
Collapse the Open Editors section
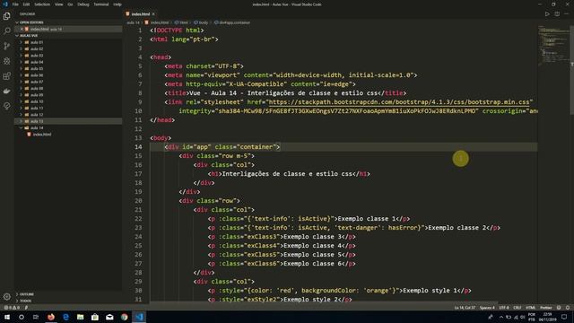(31, 22)
